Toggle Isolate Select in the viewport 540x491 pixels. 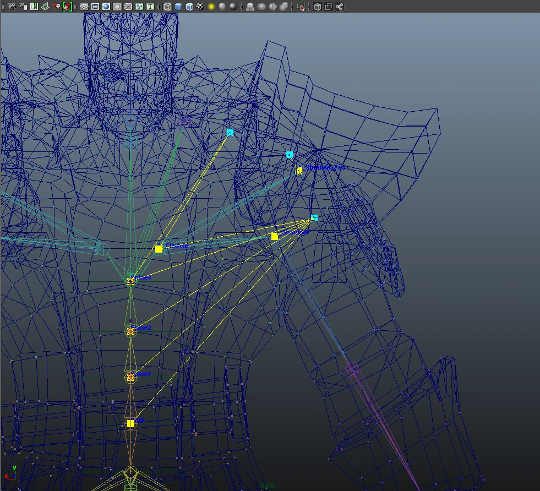301,7
